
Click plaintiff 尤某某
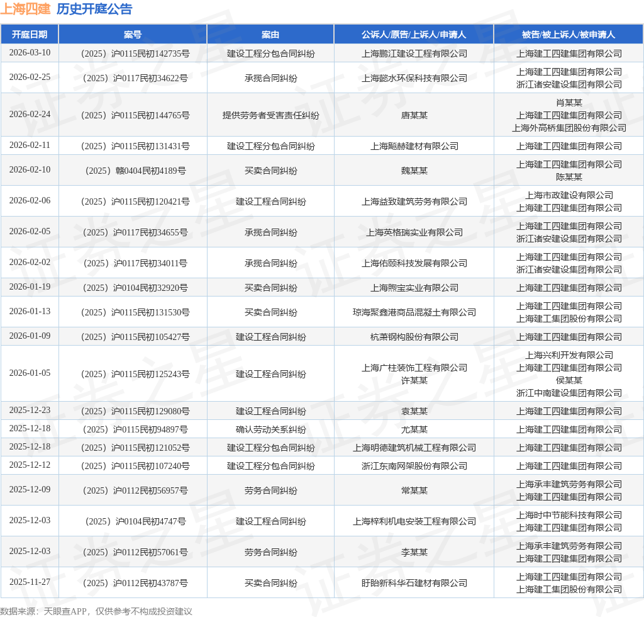(414, 429)
